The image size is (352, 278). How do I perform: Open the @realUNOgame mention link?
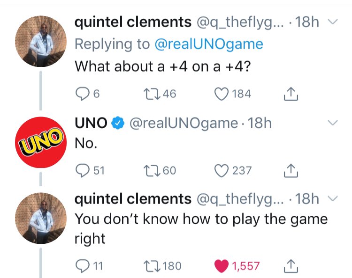tap(209, 44)
